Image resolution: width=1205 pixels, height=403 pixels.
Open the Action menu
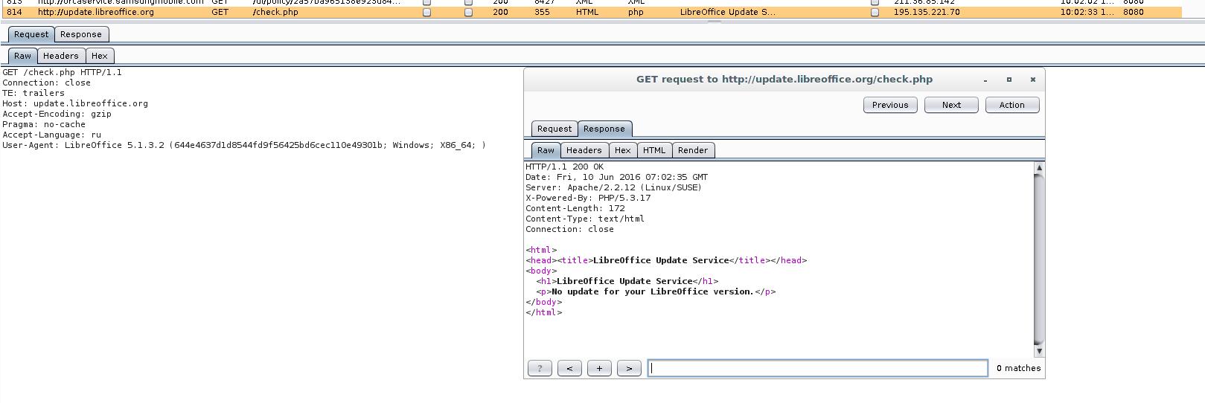(1011, 105)
